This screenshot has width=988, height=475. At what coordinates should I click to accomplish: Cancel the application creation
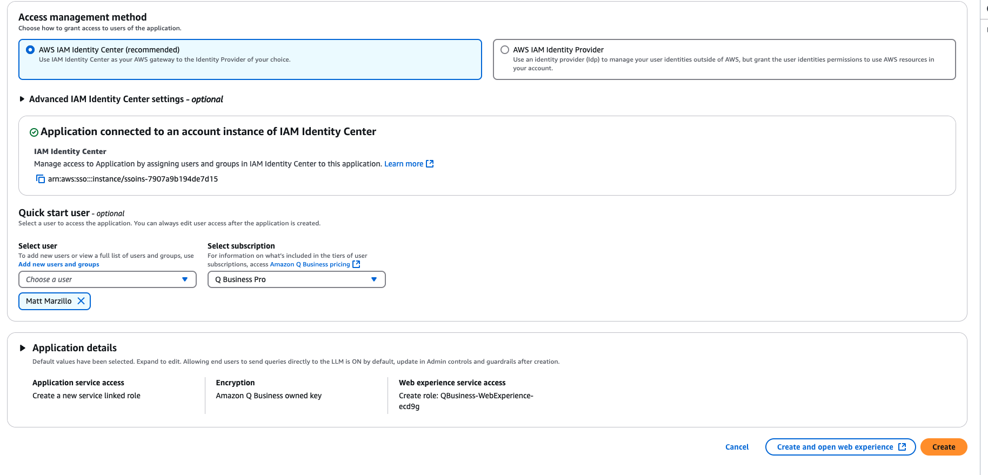(737, 447)
